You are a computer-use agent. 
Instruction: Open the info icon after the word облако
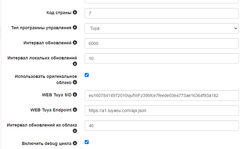75,82
